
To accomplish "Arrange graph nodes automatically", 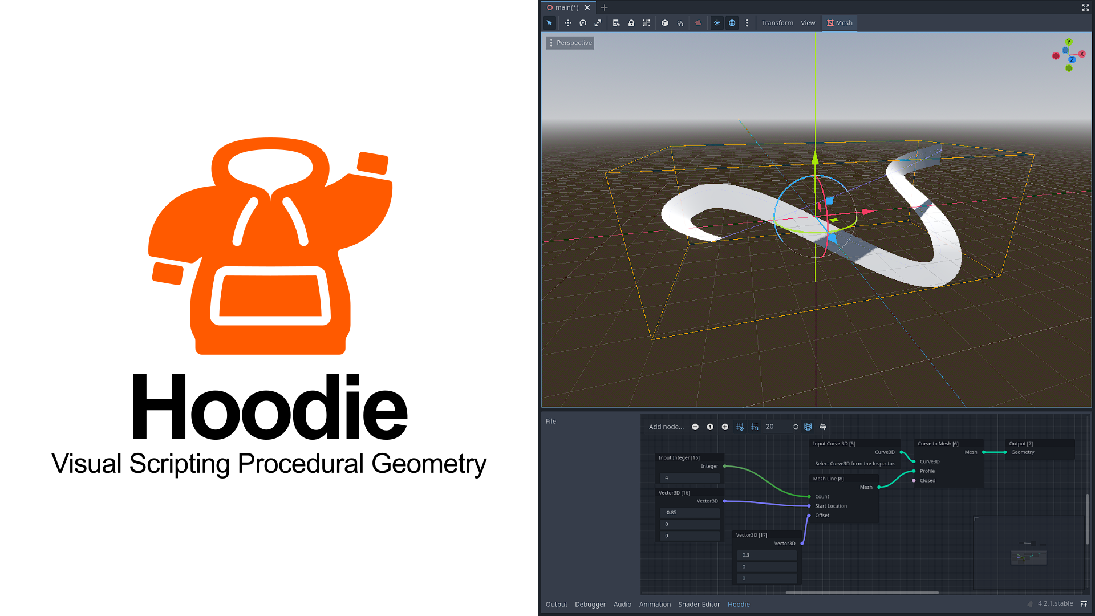I will click(822, 427).
